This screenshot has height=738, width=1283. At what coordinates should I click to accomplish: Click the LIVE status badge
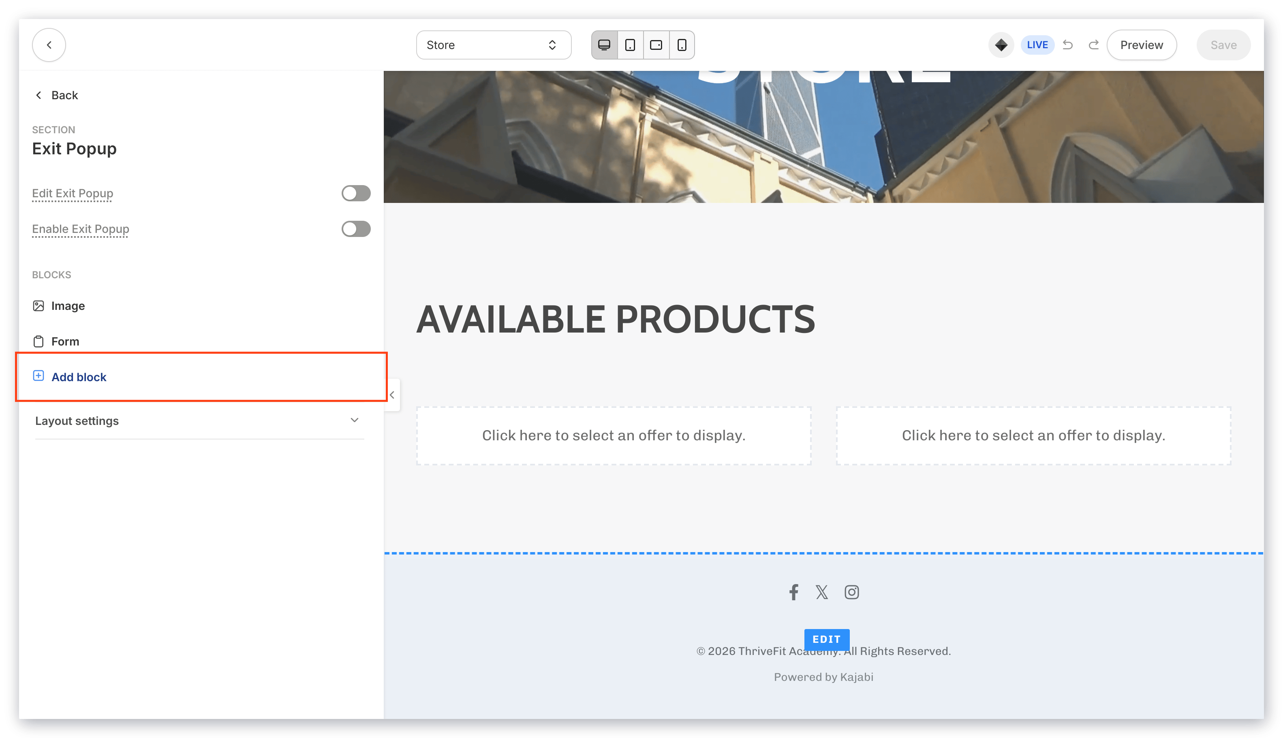(1037, 45)
